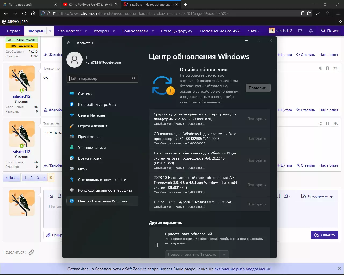Open the forum inbox envelope icon
Viewport: 344px width, 275px height.
click(300, 31)
